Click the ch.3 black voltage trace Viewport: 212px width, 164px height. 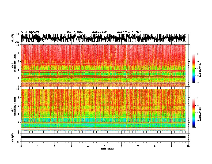[103, 137]
